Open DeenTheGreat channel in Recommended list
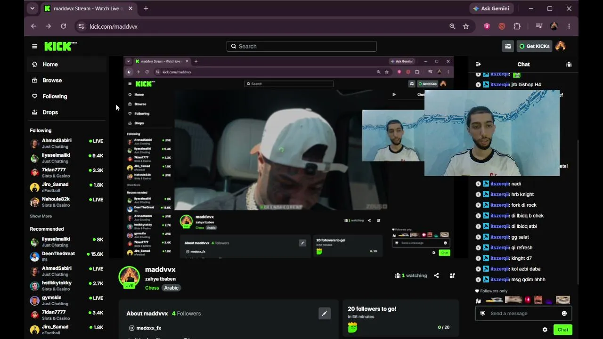Image resolution: width=603 pixels, height=339 pixels. click(x=67, y=257)
